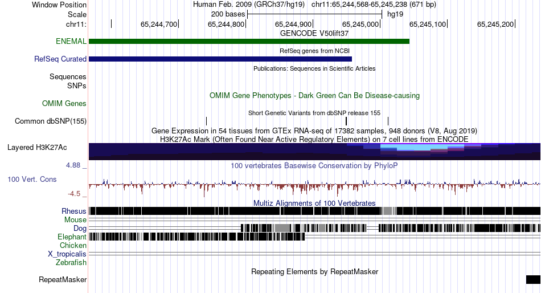Click the black RepeatMasker element block
Screen dimensions: 541x293
533,279
